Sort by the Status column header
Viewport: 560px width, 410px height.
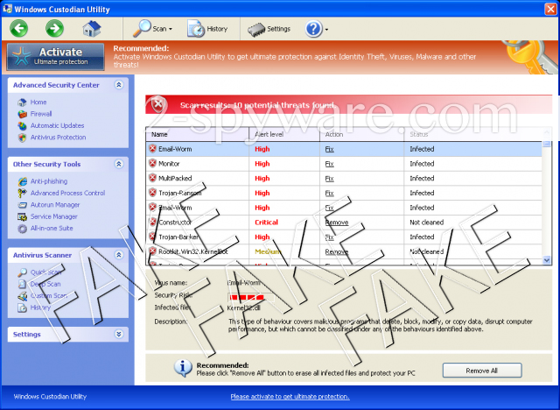472,134
